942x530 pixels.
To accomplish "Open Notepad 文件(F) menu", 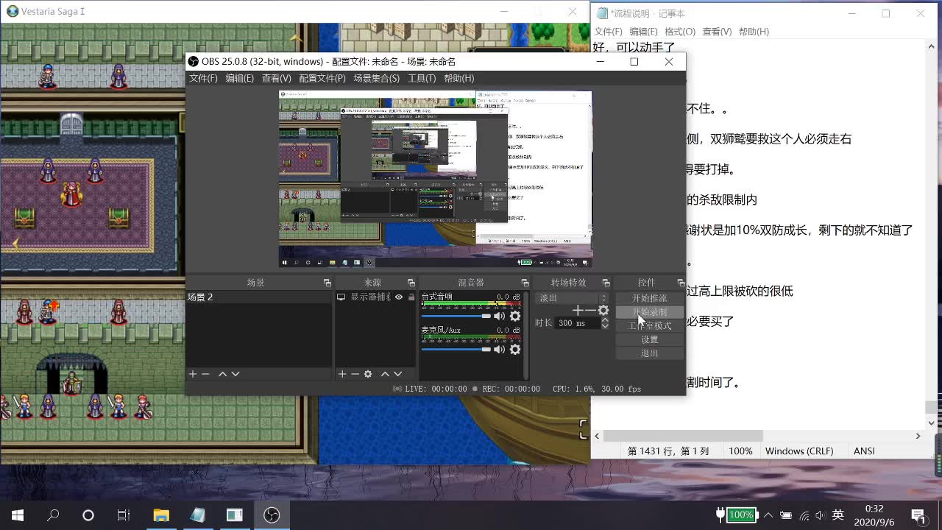I will coord(609,32).
